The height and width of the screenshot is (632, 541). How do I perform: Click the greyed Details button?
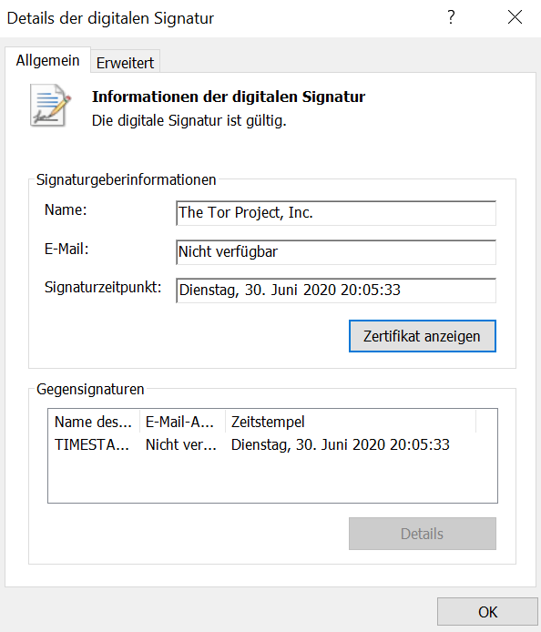tap(422, 534)
